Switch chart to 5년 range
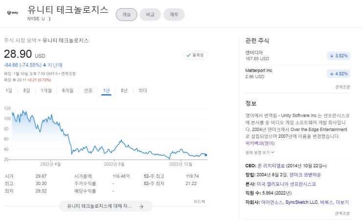 tap(124, 90)
